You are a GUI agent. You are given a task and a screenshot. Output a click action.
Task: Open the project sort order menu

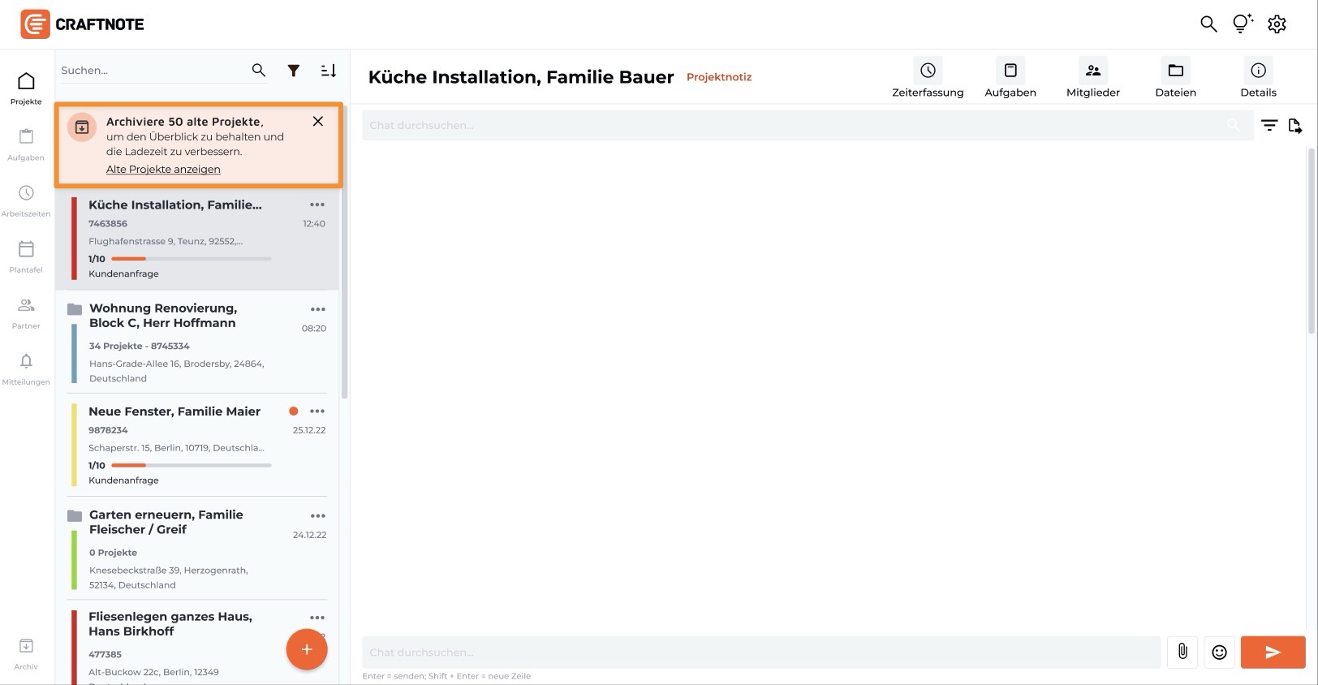click(x=329, y=71)
